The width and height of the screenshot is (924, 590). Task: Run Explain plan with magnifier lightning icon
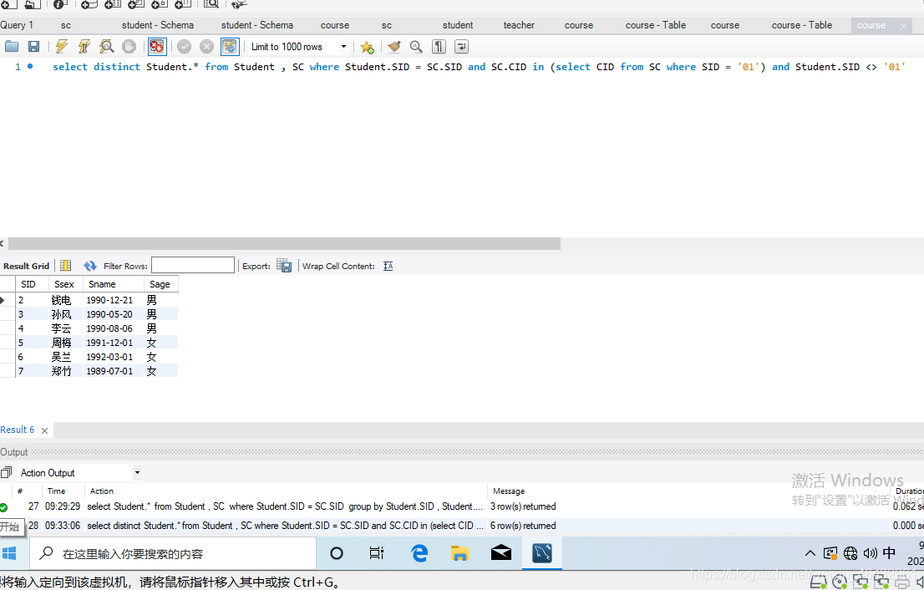coord(107,47)
